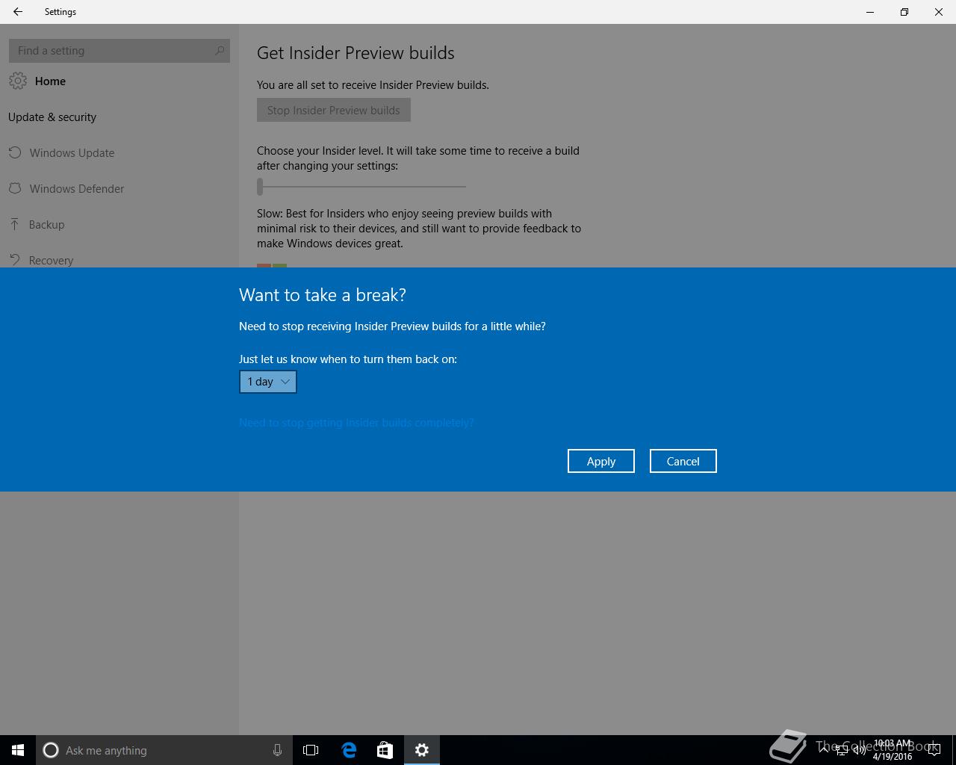Click the Insider level slider handle
The image size is (956, 765).
click(260, 186)
